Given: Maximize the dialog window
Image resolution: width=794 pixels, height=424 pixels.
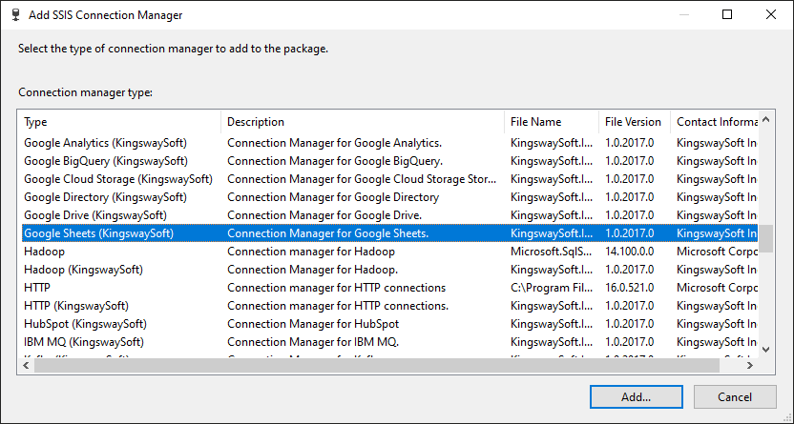Looking at the screenshot, I should click(727, 14).
